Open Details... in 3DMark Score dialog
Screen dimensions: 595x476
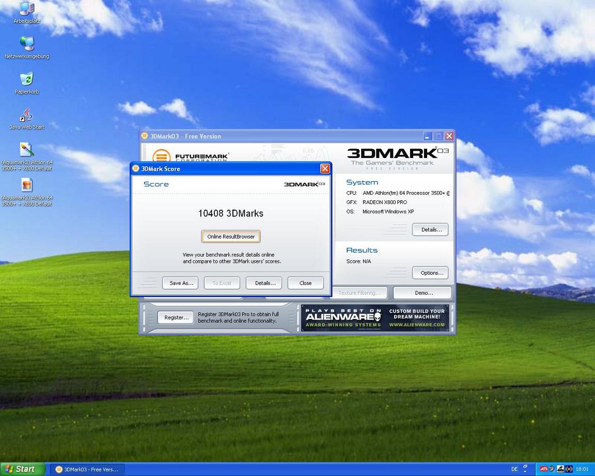coord(264,283)
